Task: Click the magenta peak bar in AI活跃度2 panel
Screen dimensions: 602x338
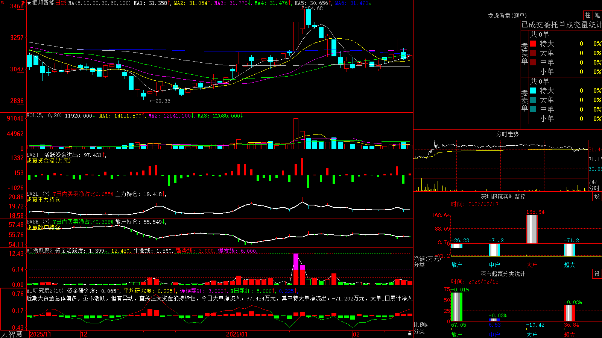Action: 296,262
